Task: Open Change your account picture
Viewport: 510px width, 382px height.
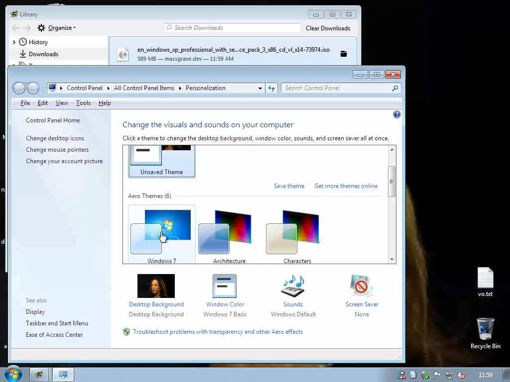Action: click(x=64, y=161)
